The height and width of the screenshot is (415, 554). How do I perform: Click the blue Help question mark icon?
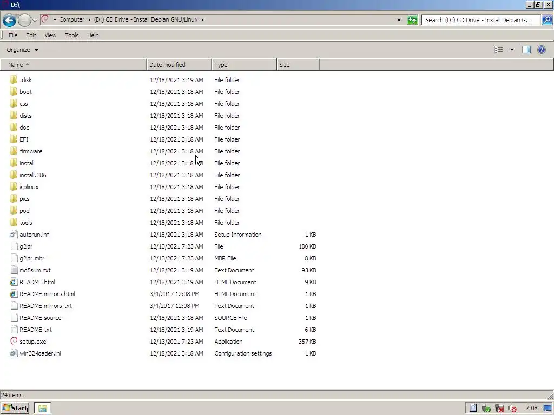tap(541, 50)
